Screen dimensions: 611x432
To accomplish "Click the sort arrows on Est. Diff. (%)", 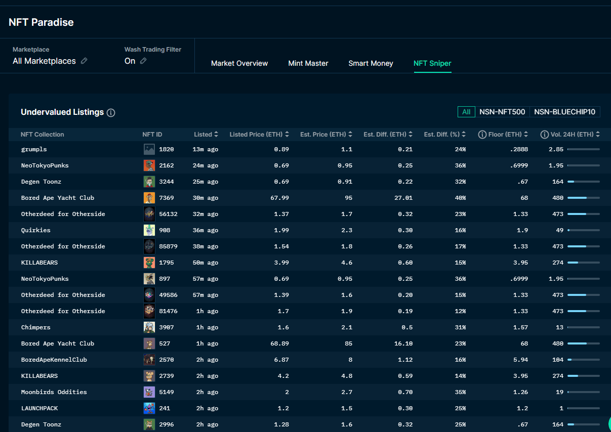I will 463,135.
